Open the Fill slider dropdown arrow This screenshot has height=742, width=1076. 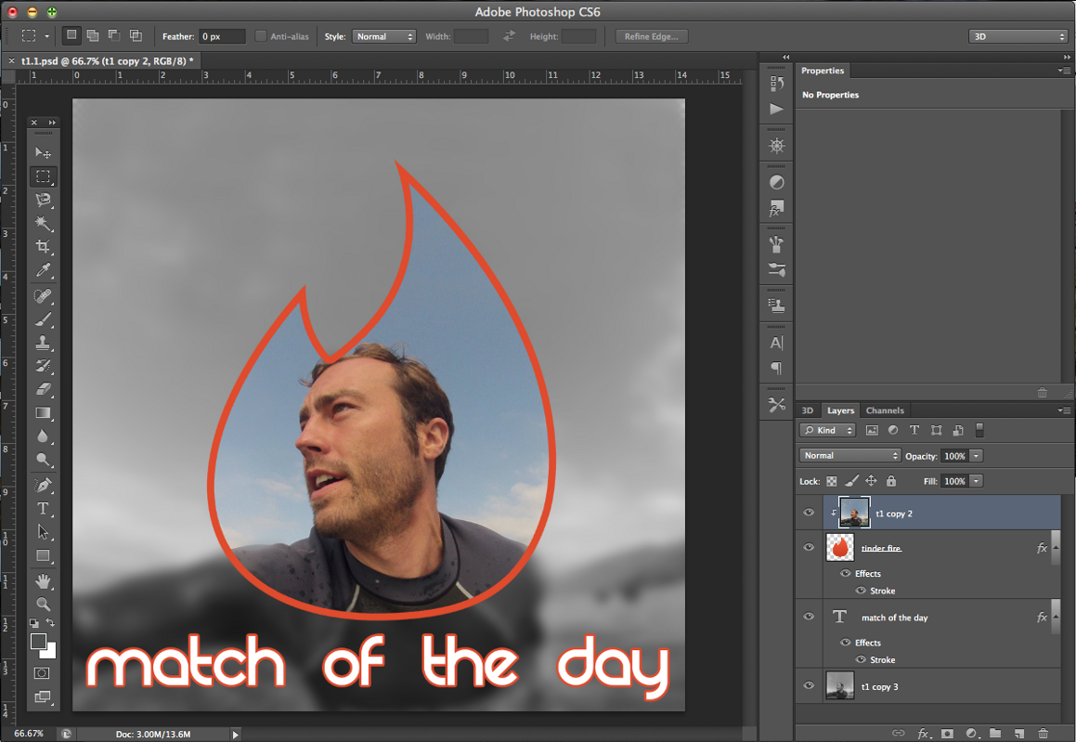coord(976,481)
